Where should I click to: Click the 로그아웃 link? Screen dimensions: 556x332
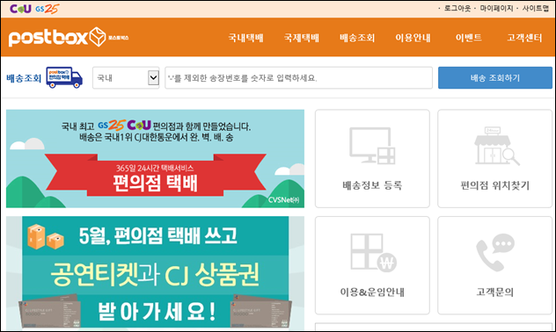(x=457, y=9)
